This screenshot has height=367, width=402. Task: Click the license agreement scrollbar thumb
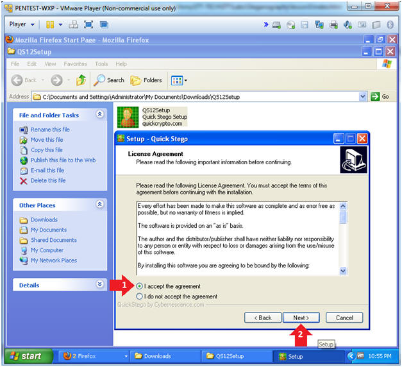click(x=343, y=217)
